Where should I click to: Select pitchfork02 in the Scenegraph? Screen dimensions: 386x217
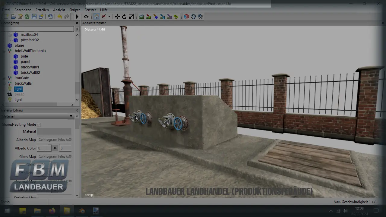pyautogui.click(x=30, y=40)
